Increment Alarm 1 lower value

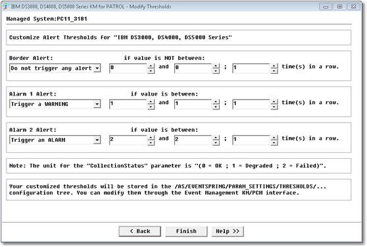pos(151,101)
